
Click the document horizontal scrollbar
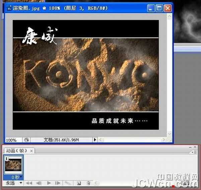(x=134, y=140)
